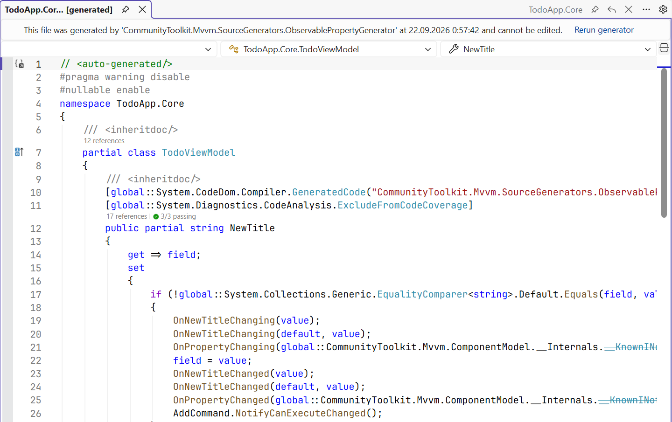Click 'get => field;' on line 14
672x422 pixels.
[164, 255]
